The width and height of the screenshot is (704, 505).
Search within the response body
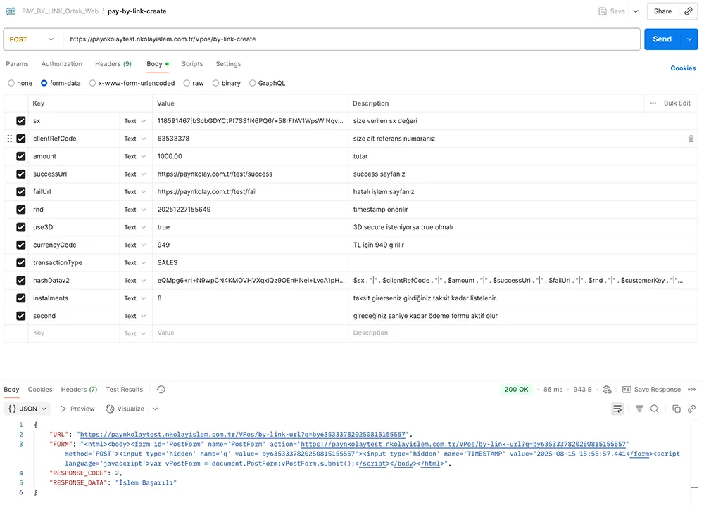(655, 409)
